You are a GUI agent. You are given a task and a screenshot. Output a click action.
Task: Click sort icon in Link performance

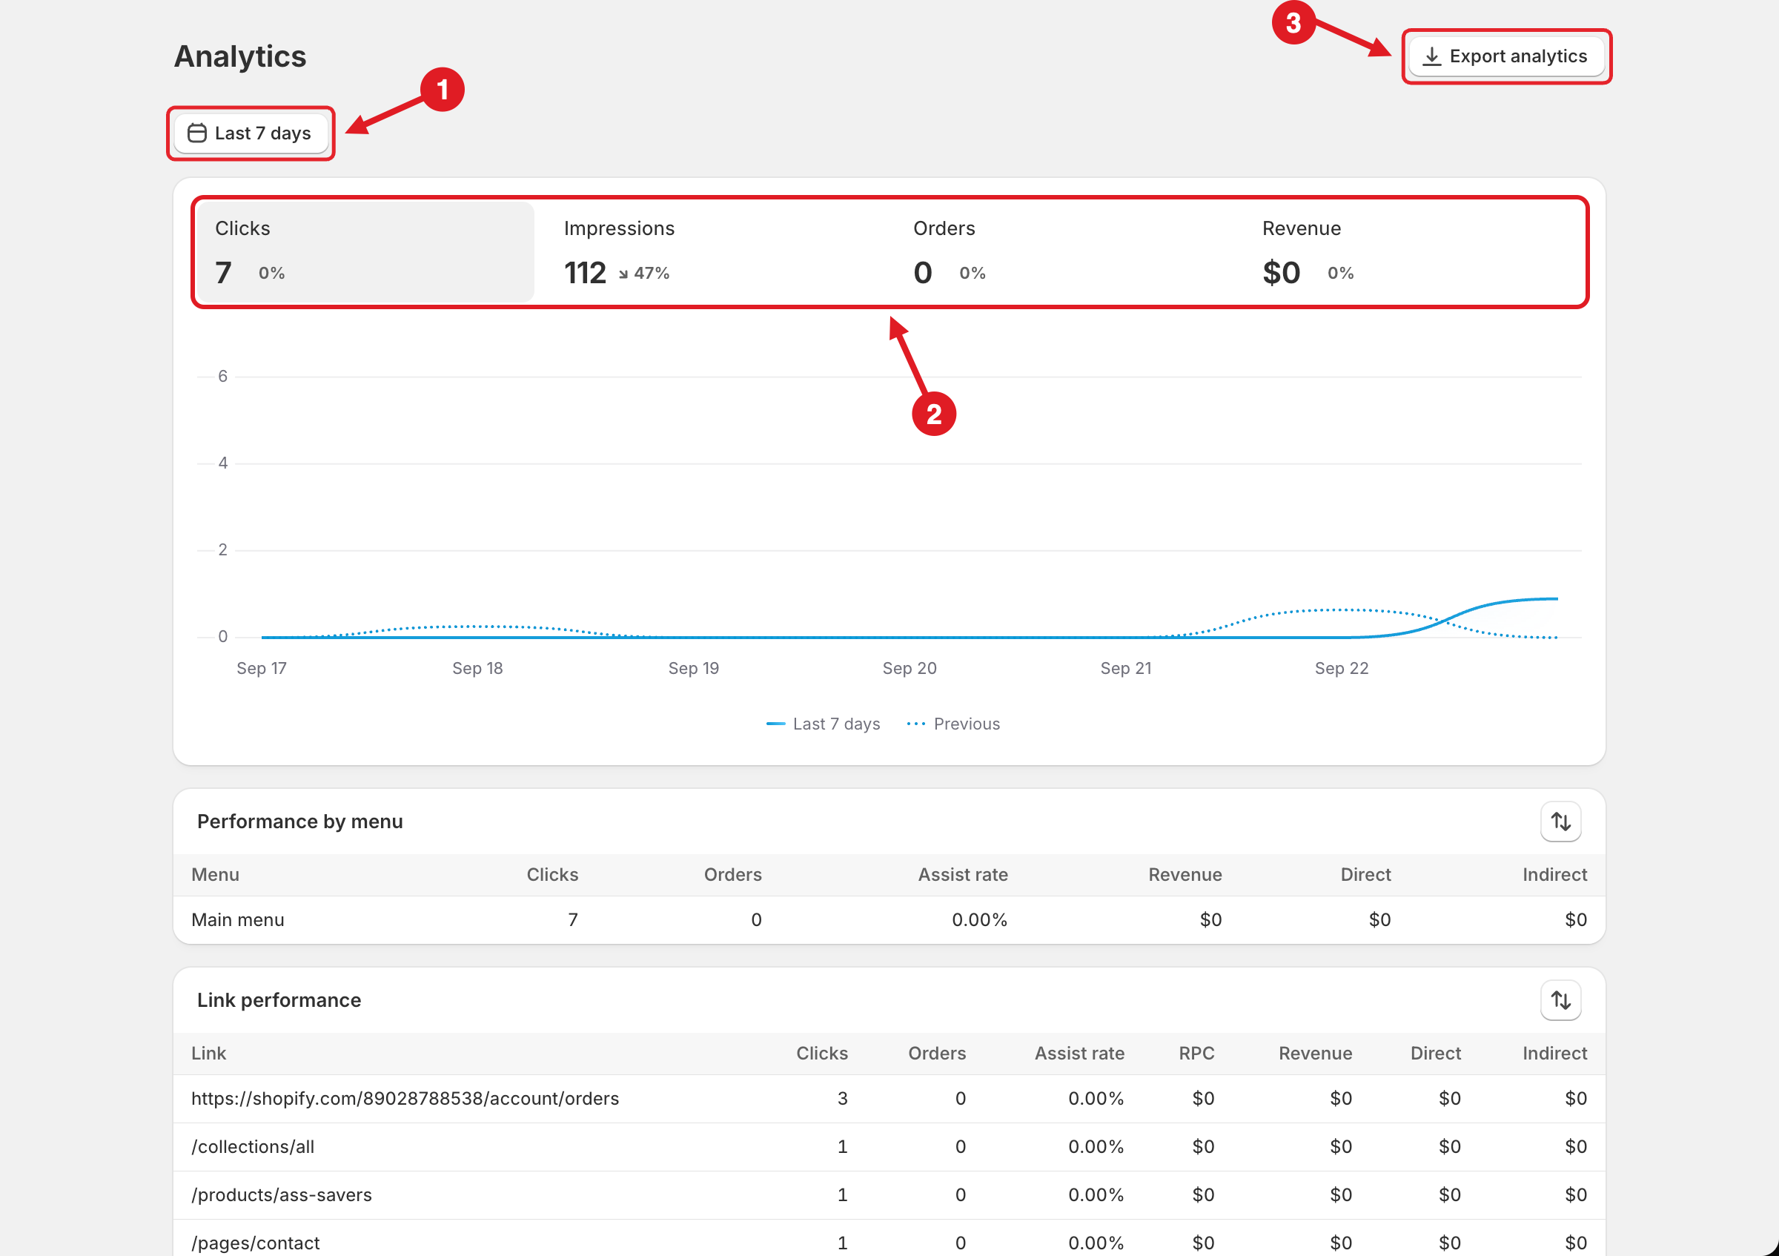tap(1560, 1000)
